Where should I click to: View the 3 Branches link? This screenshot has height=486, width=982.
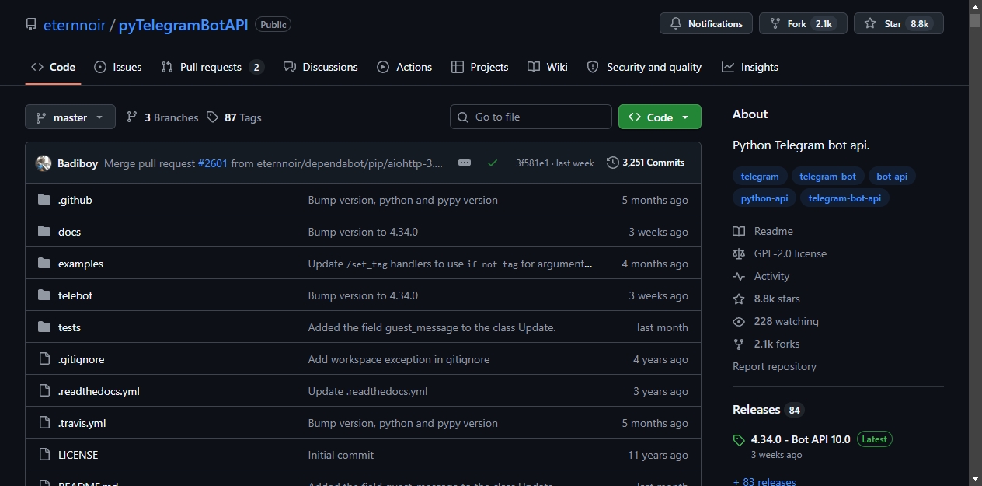click(162, 117)
